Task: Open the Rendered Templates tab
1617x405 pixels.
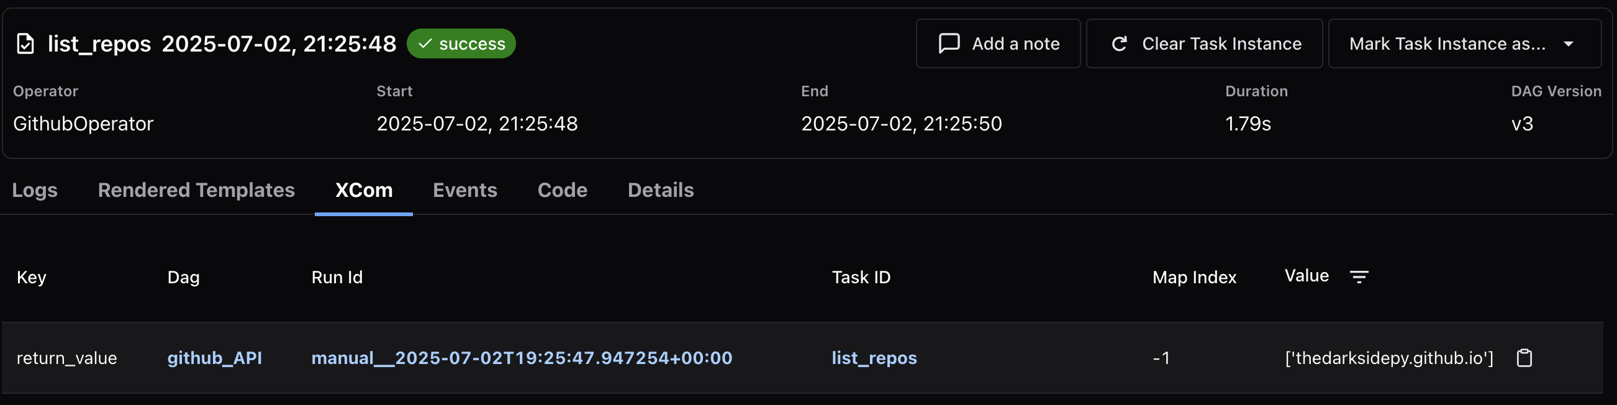Action: [196, 190]
